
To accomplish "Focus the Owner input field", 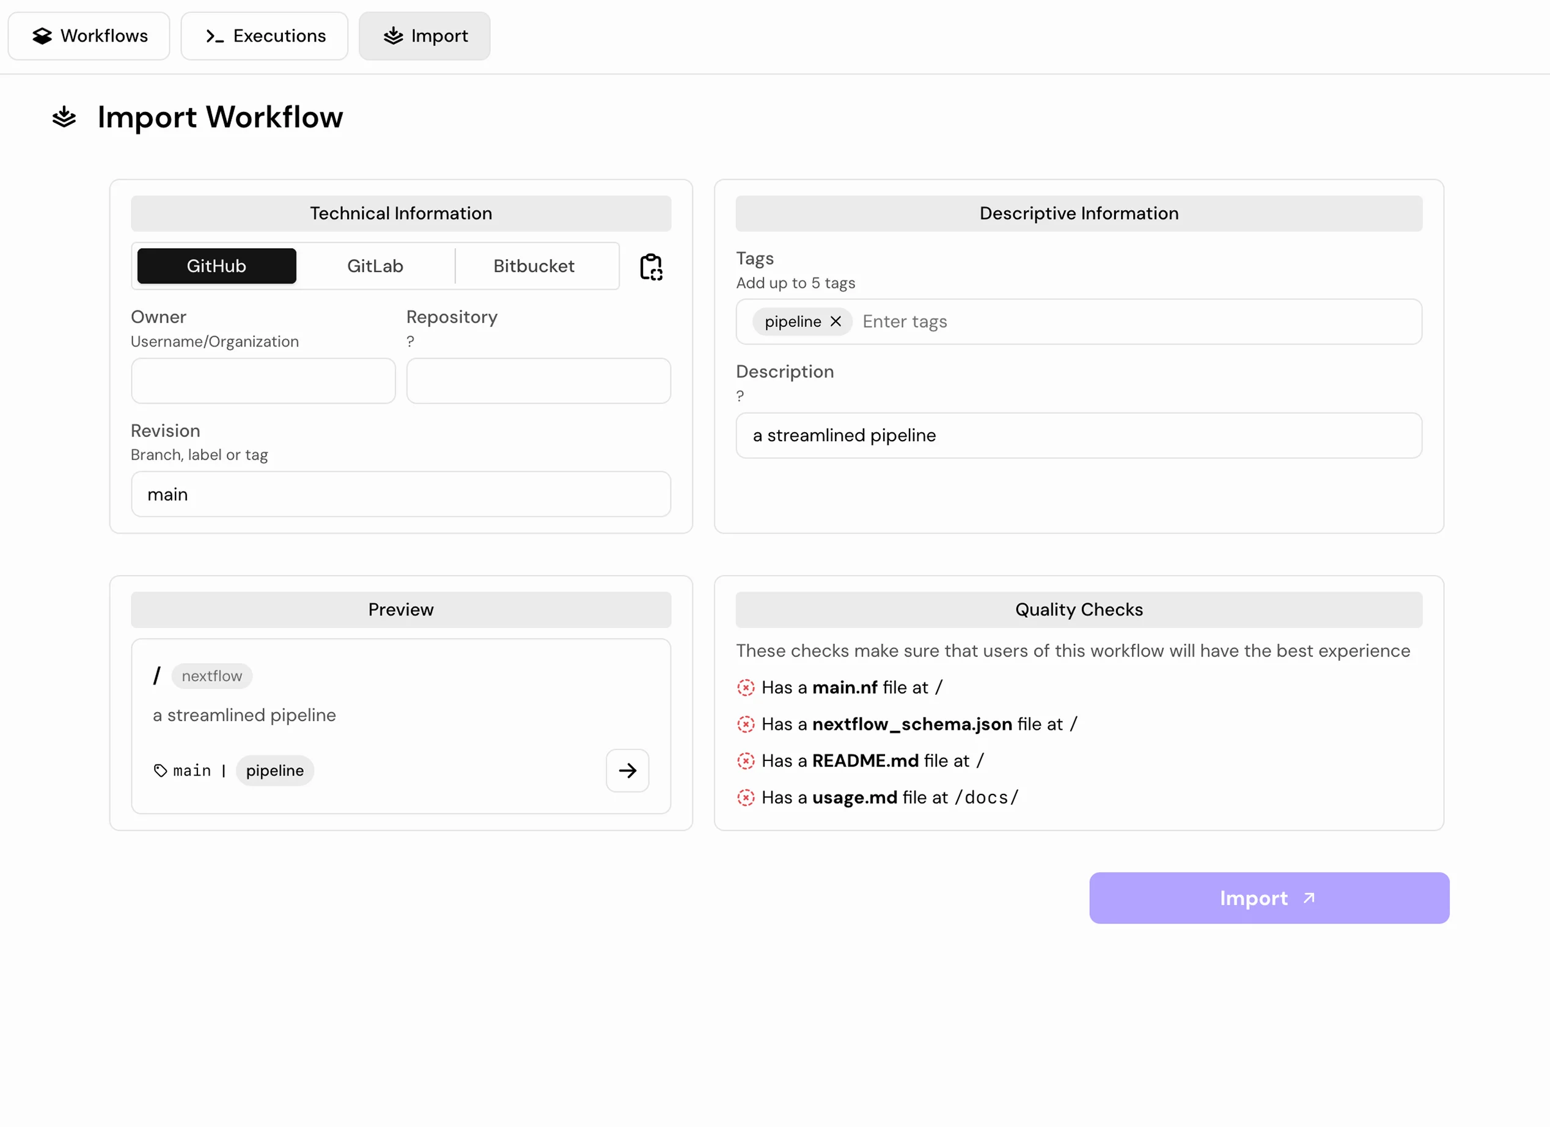I will click(263, 381).
